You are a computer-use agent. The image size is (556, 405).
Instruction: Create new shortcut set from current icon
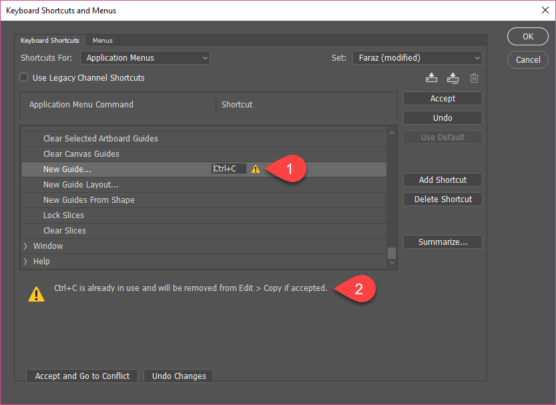tap(453, 78)
